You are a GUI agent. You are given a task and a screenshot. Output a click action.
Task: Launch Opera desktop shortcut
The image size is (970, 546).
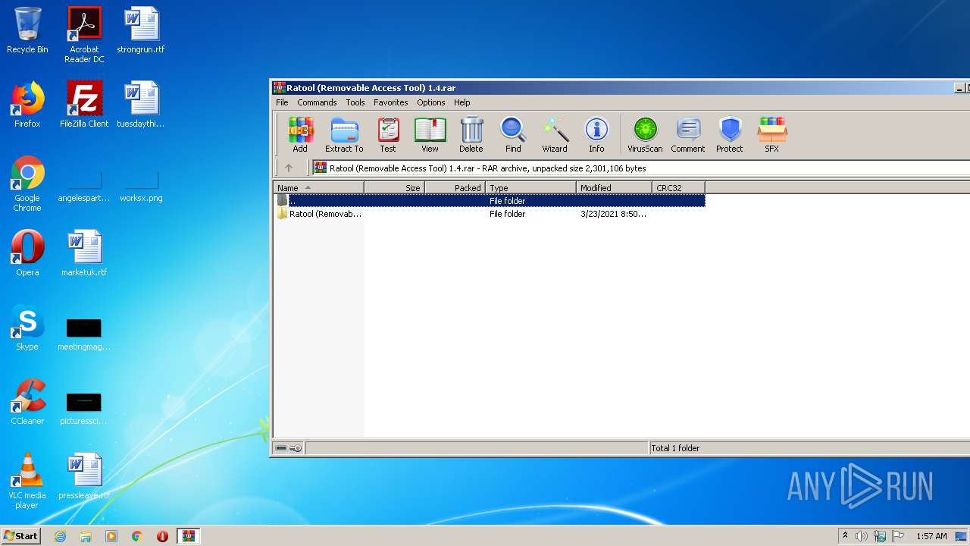coord(27,253)
